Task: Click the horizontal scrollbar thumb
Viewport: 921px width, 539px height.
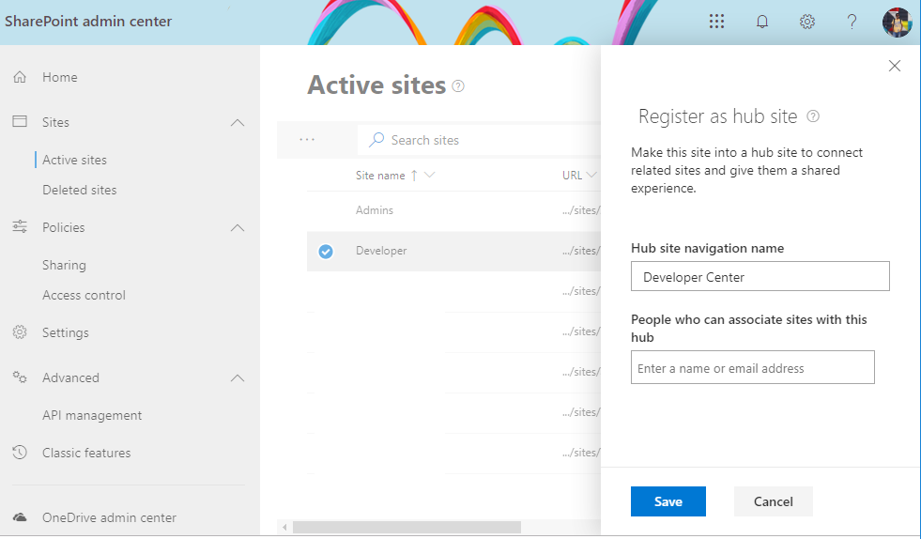Action: click(407, 527)
